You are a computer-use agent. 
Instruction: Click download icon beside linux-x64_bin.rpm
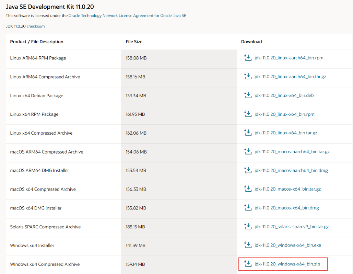pyautogui.click(x=248, y=114)
